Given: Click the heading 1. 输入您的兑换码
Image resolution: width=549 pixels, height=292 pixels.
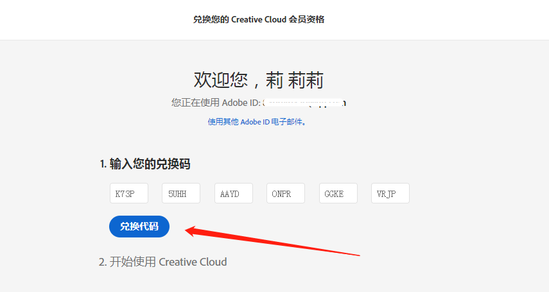Looking at the screenshot, I should pyautogui.click(x=145, y=164).
